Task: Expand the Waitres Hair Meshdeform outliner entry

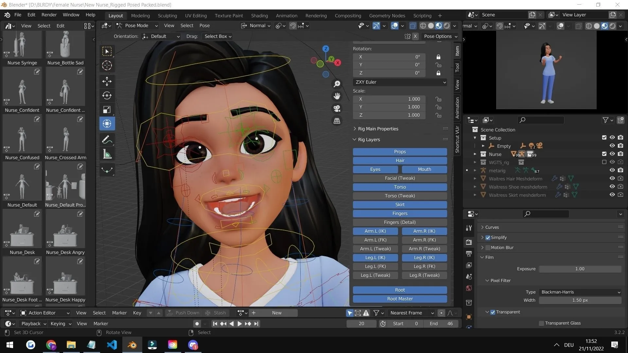Action: 475,178
